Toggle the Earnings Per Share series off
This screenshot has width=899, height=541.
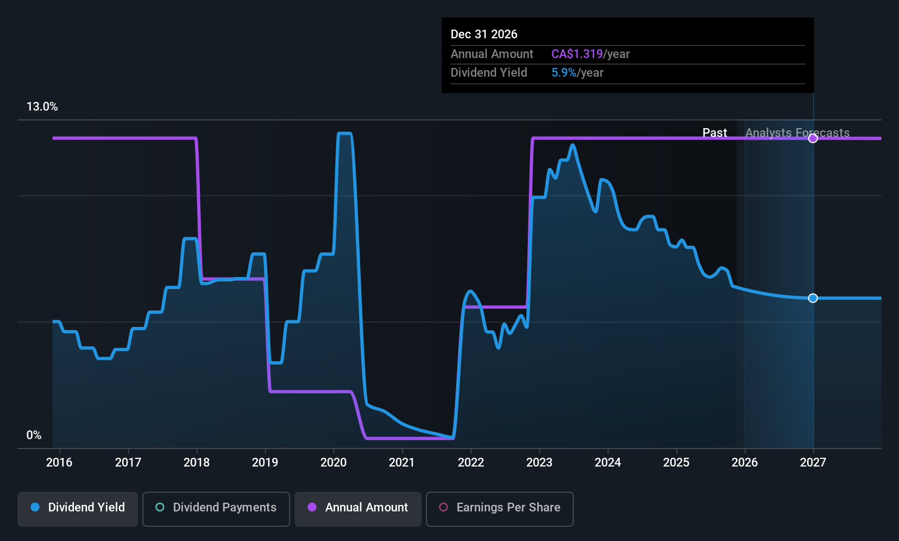(499, 508)
